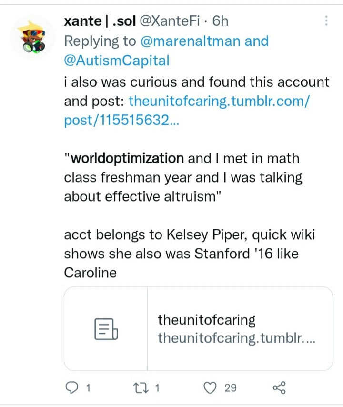This screenshot has height=407, width=343.
Task: Reply using the speech bubble icon
Action: coord(71,387)
